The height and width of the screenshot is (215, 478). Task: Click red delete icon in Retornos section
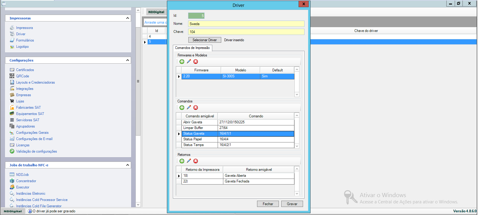pos(196,161)
